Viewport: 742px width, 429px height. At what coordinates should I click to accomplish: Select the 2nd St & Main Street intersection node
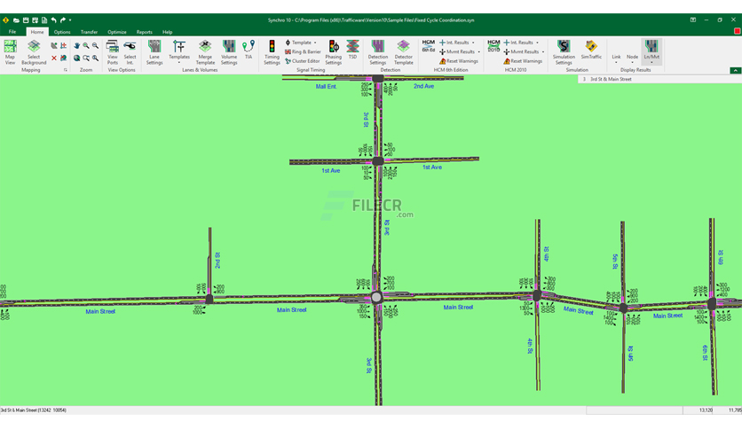click(209, 299)
